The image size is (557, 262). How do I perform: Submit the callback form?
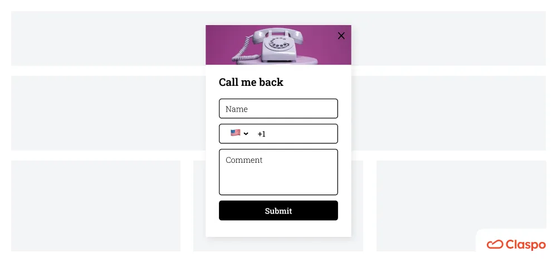pos(278,211)
